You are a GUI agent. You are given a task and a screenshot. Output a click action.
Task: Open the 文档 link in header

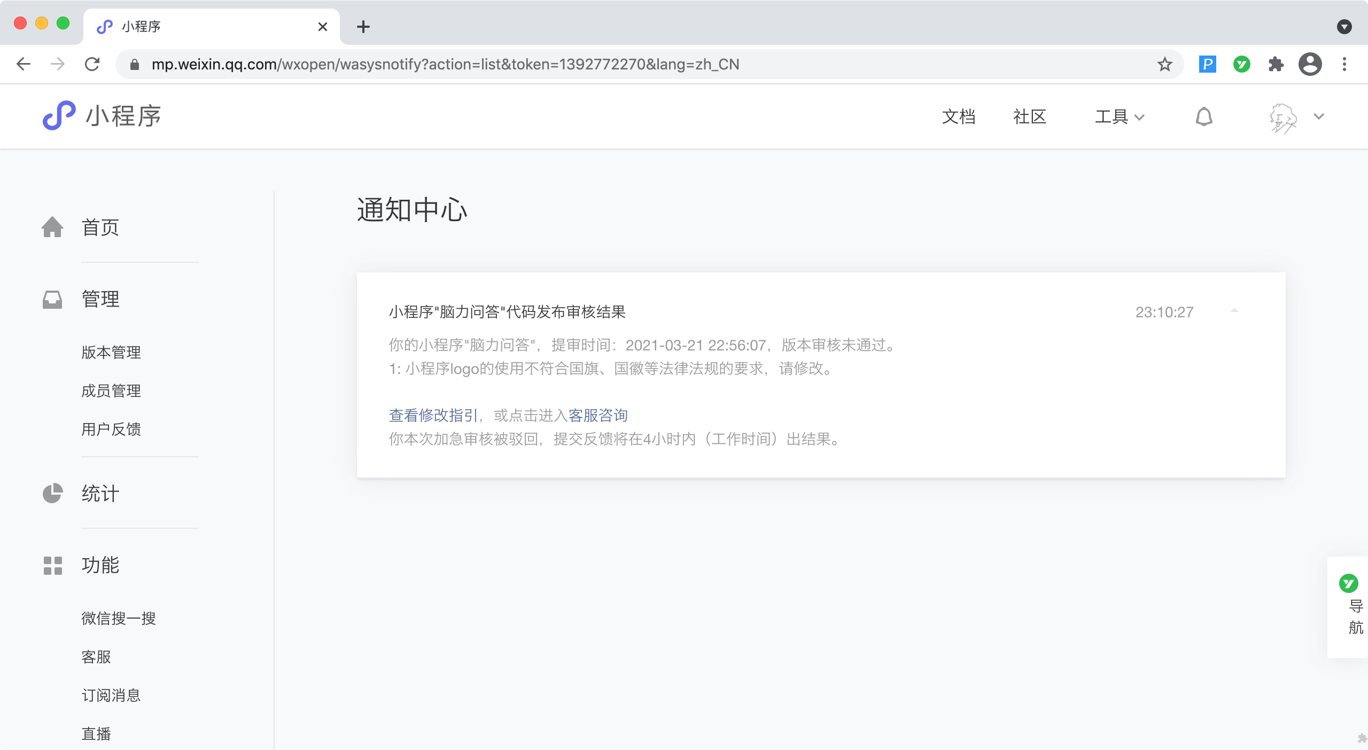pos(958,116)
